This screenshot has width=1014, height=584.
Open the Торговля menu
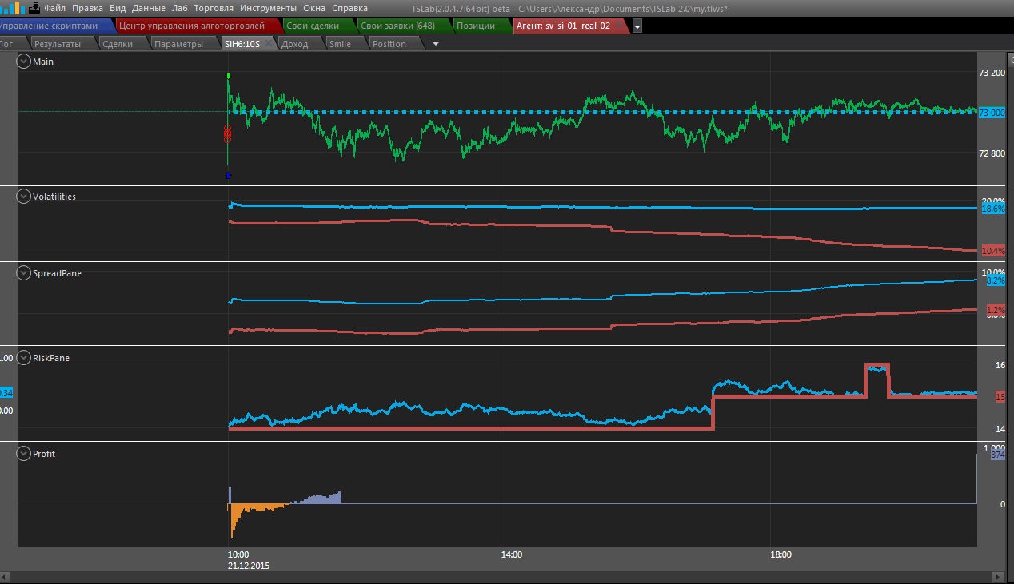tap(214, 8)
